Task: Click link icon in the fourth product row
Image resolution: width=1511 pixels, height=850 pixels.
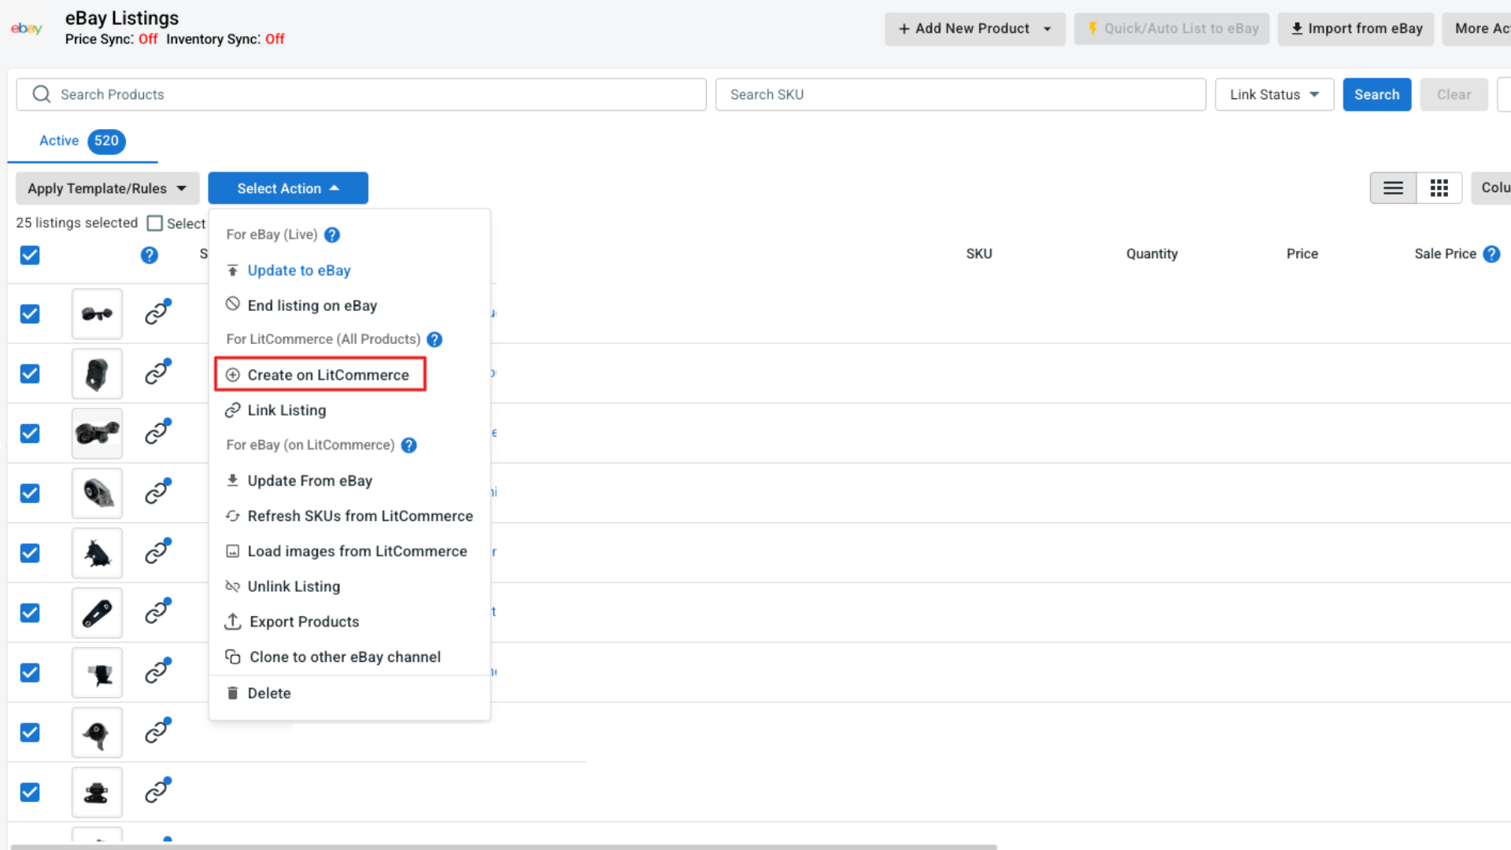Action: coord(157,492)
